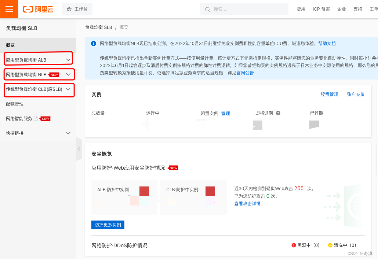Open the 费用 top menu

[x=301, y=9]
